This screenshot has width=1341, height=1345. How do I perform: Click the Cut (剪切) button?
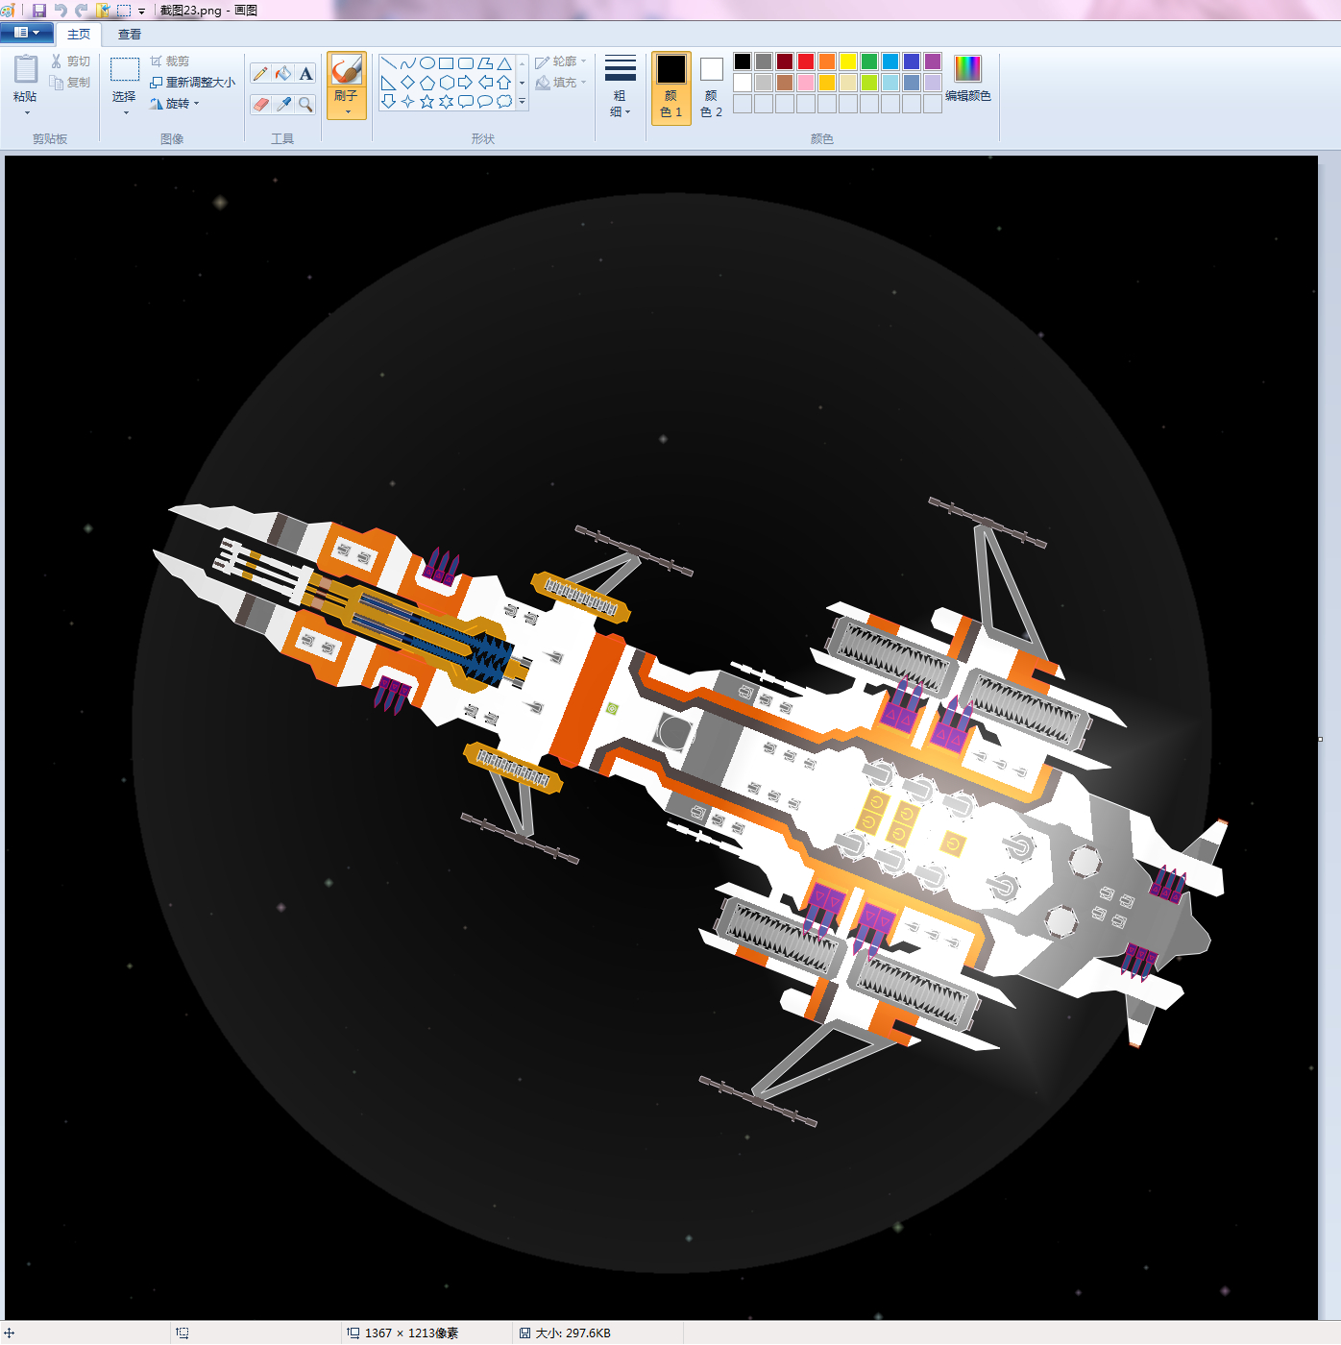[x=71, y=61]
